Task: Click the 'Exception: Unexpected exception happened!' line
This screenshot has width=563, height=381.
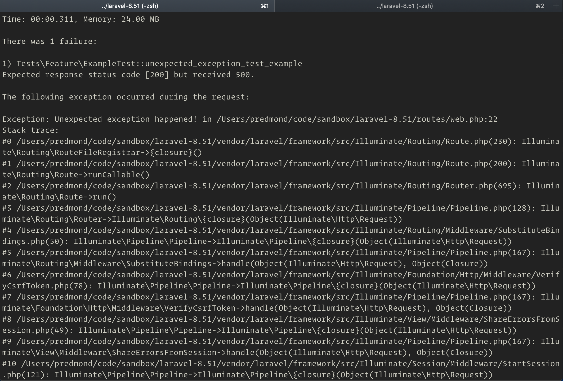Action: pyautogui.click(x=250, y=119)
